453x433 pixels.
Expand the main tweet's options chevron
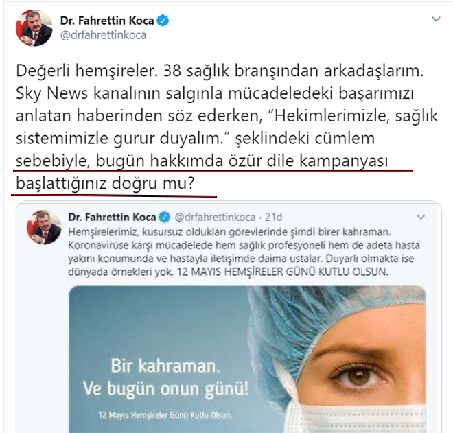click(436, 19)
